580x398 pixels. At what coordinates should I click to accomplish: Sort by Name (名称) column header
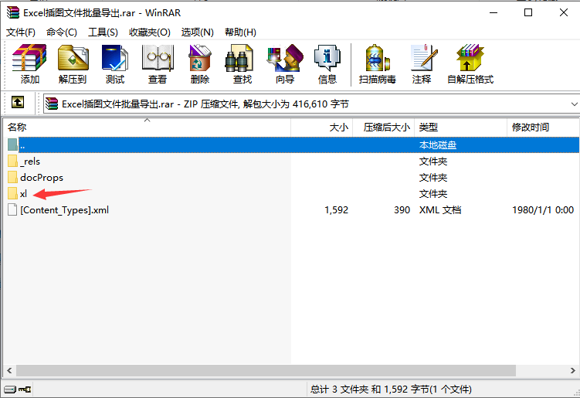click(x=147, y=127)
